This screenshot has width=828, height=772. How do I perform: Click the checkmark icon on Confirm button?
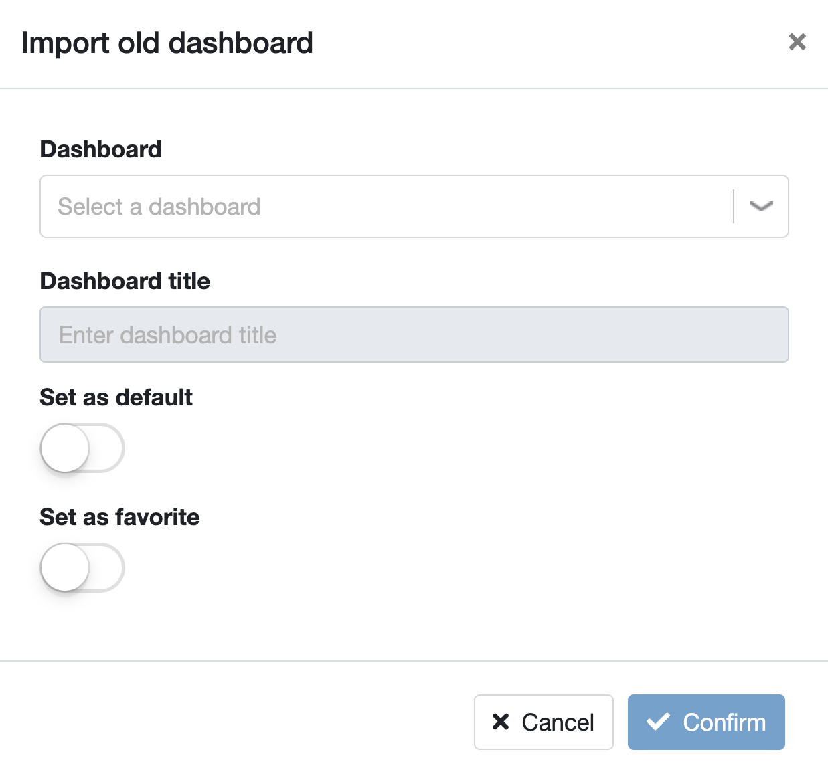[x=658, y=721]
